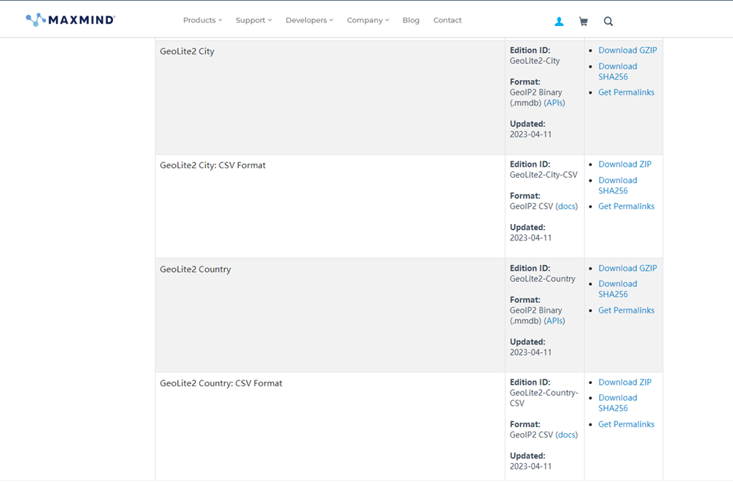The image size is (733, 483).
Task: Get Permalinks for GeoLite2 City CSV
Action: coord(626,206)
